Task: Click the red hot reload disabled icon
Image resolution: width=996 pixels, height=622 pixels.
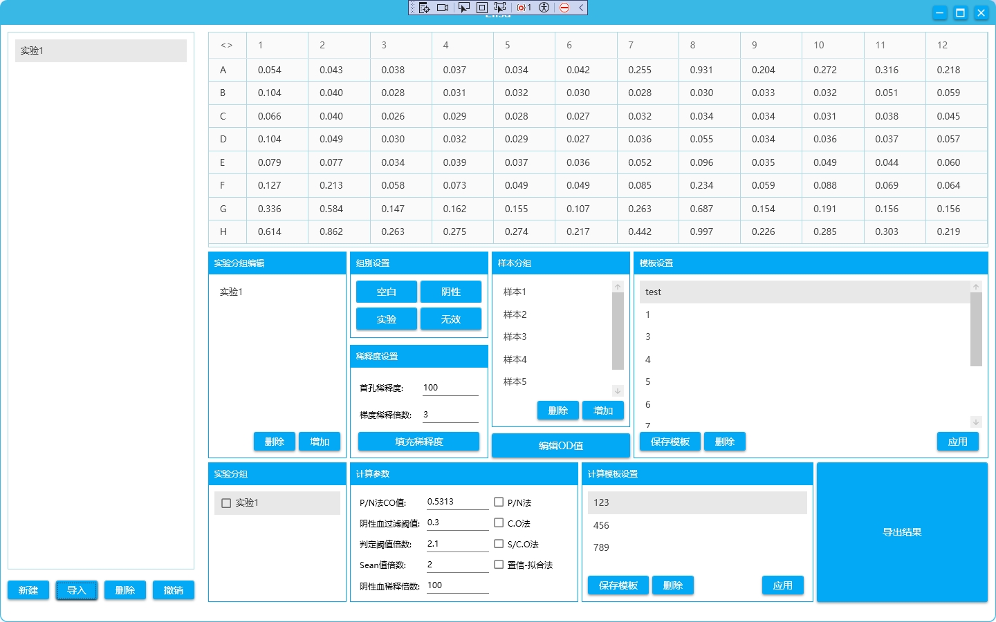Action: tap(564, 8)
